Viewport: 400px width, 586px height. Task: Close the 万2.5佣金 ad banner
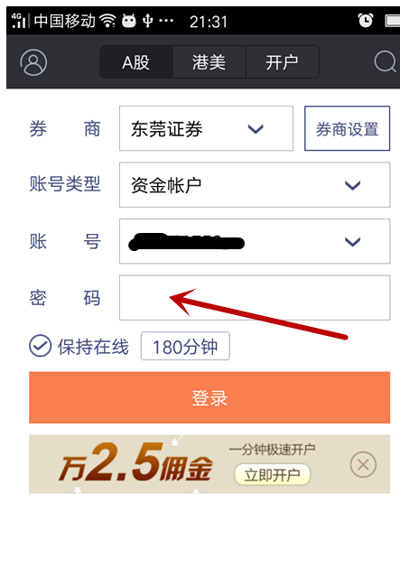tap(363, 464)
